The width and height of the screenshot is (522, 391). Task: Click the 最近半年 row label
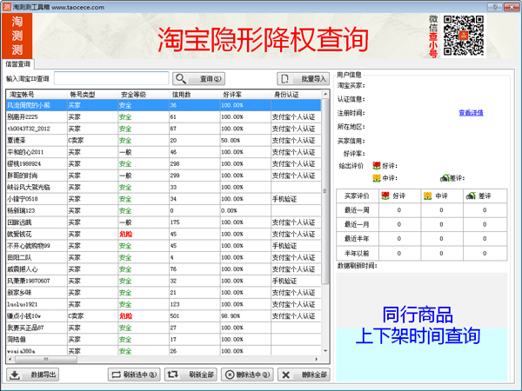[357, 239]
